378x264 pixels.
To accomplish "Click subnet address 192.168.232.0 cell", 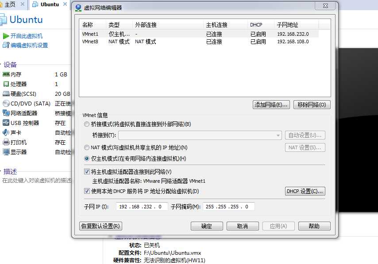I will coord(293,34).
